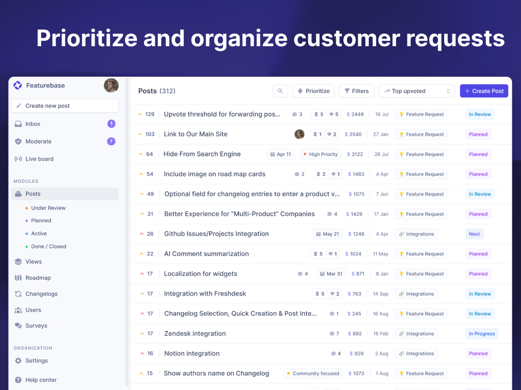Click the Create new post field
The width and height of the screenshot is (521, 390).
coord(65,106)
